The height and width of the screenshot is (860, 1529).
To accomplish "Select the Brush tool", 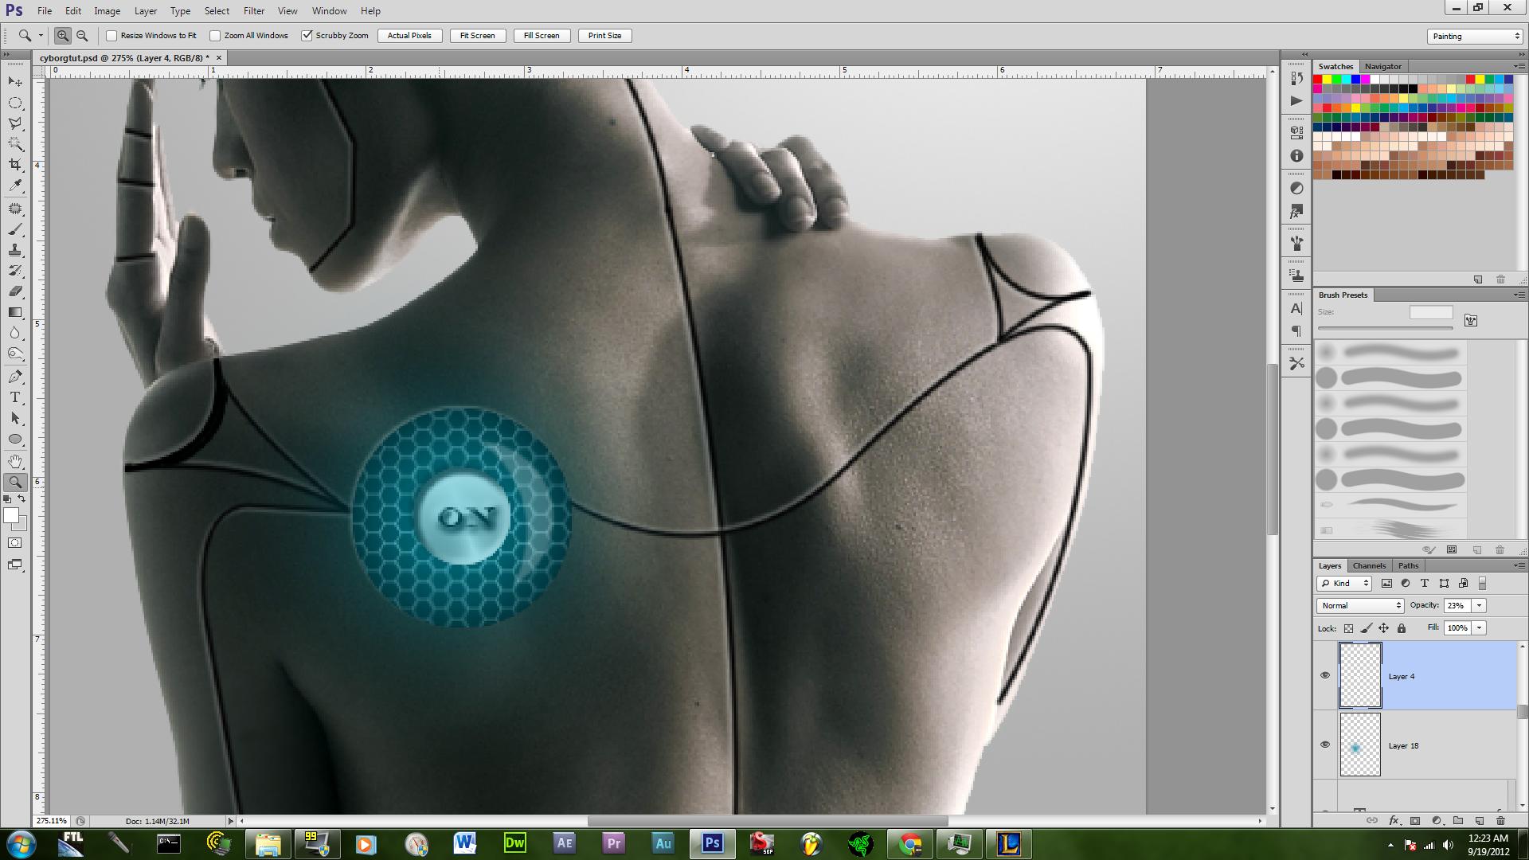I will coord(15,230).
